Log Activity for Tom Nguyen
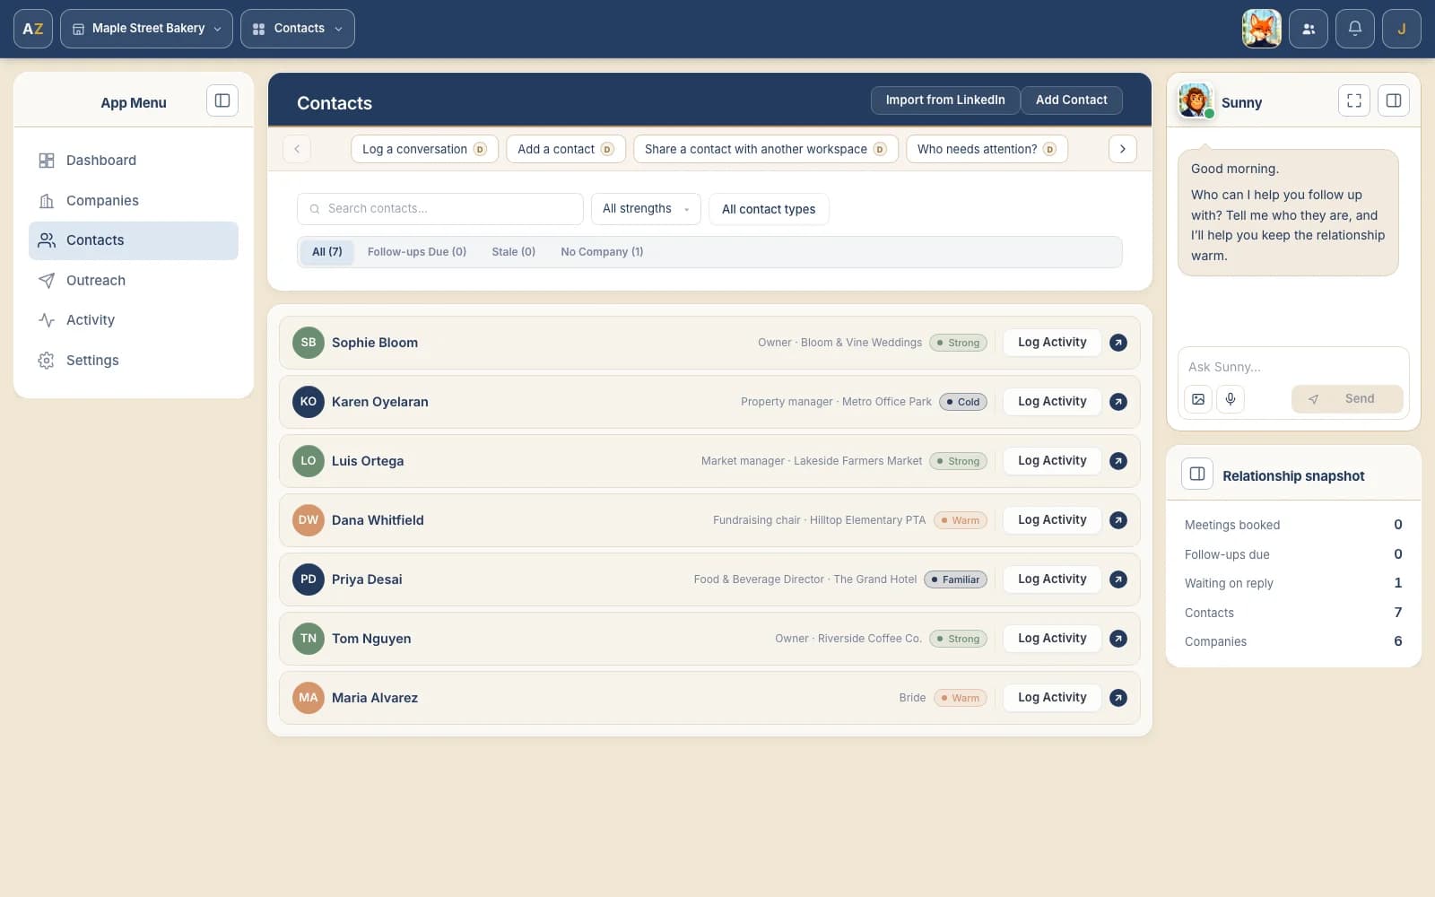The image size is (1435, 897). pos(1052,639)
